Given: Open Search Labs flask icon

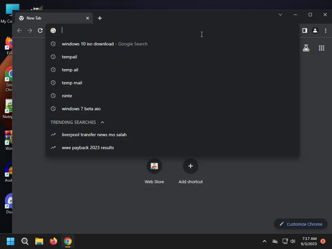Looking at the screenshot, I should [306, 48].
